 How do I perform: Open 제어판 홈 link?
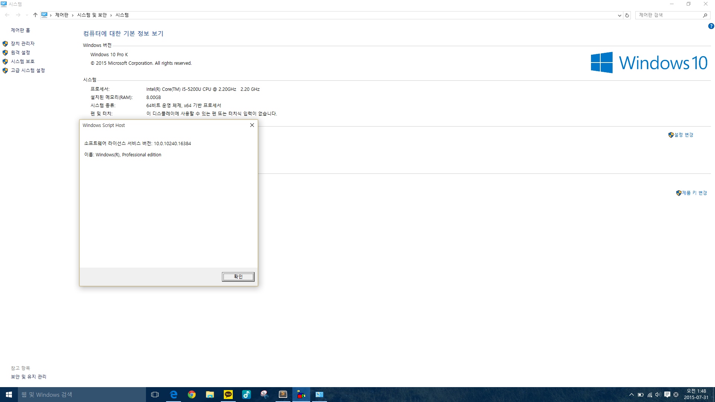click(x=20, y=30)
